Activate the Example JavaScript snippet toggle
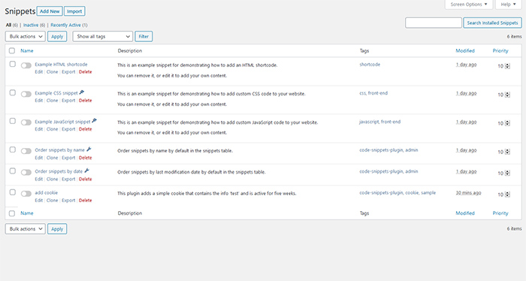The width and height of the screenshot is (526, 281). 26,122
